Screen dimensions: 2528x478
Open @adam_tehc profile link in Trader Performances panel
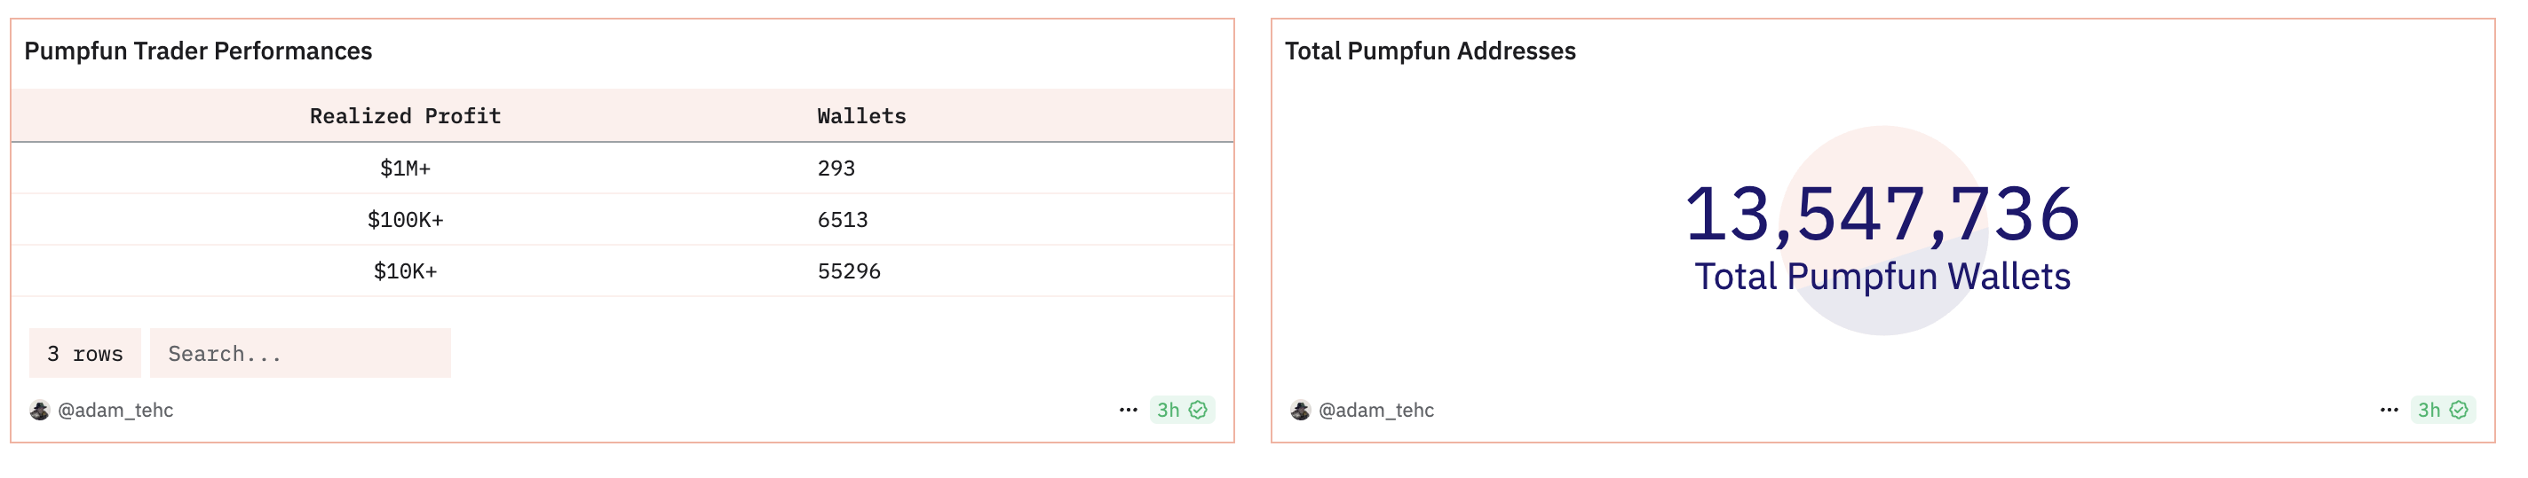pyautogui.click(x=115, y=411)
